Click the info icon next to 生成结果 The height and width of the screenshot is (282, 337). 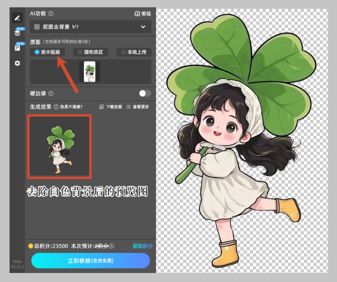(56, 107)
